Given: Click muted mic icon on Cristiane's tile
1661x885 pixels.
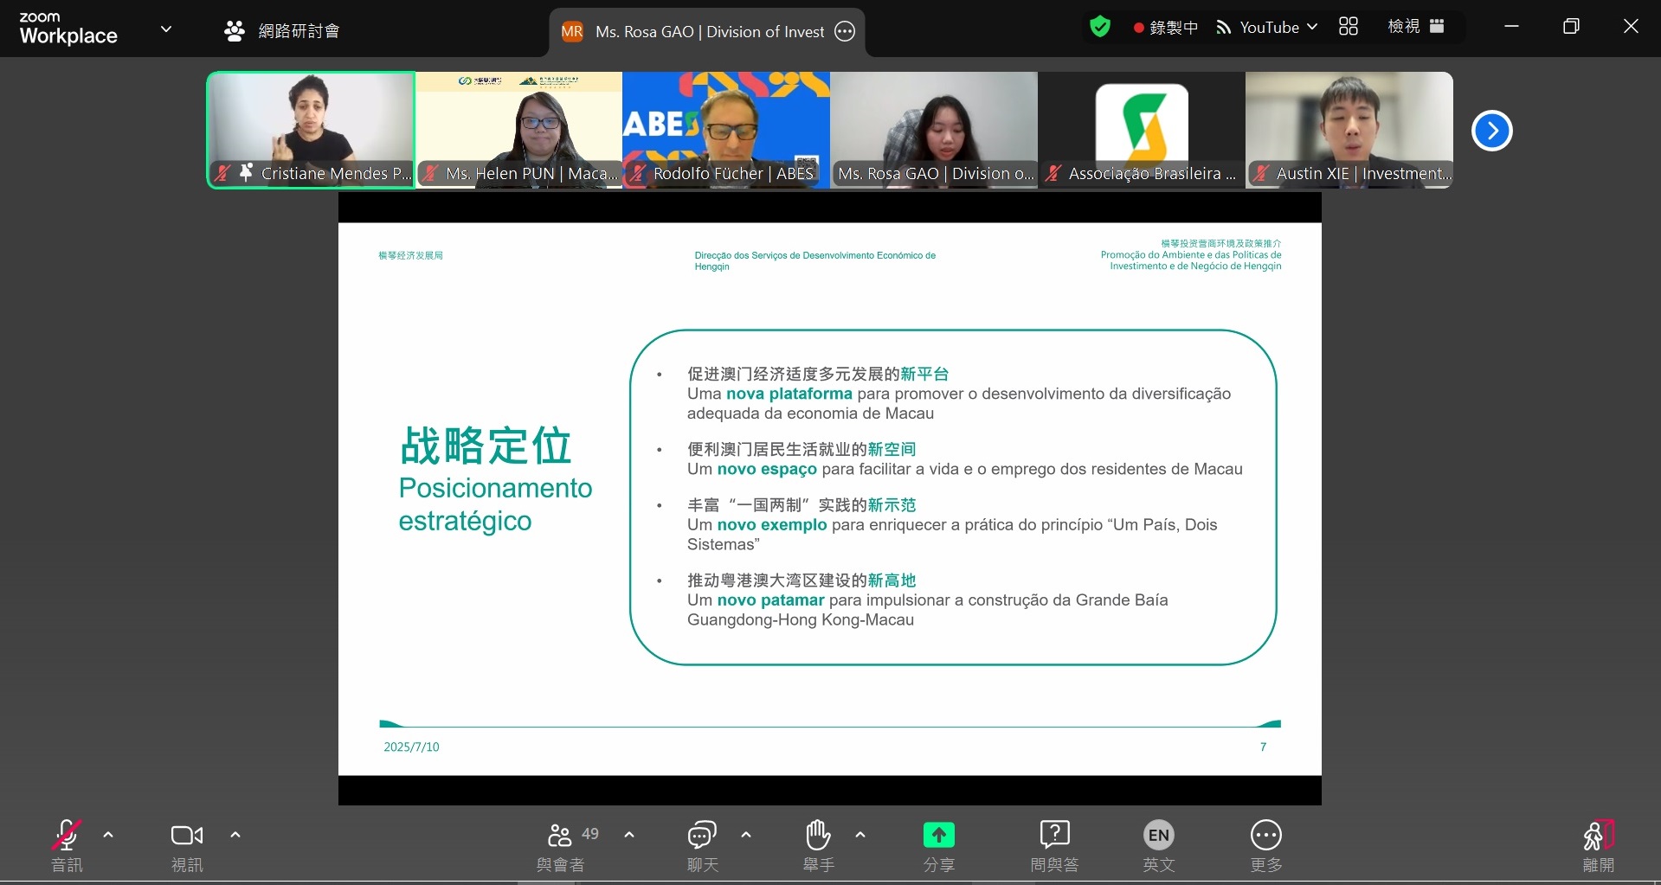Looking at the screenshot, I should pos(222,173).
